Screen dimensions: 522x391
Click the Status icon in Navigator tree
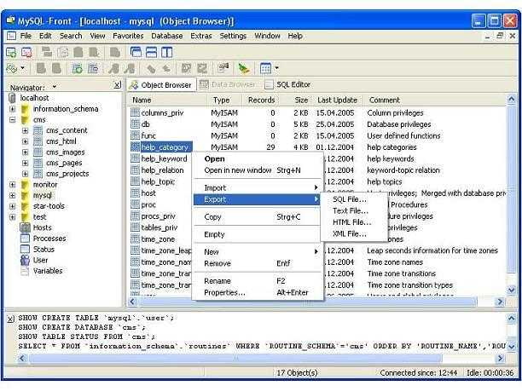click(x=26, y=249)
